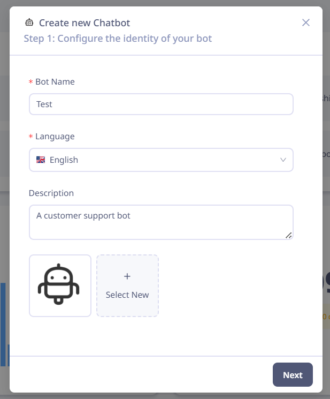Screen dimensions: 330x399
Task: Click the Language field label
Action: tap(55, 137)
